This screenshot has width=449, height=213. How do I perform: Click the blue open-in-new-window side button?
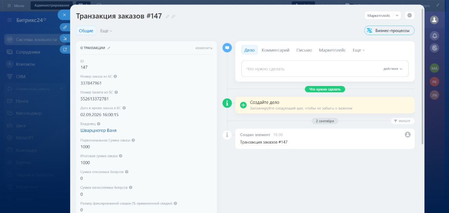point(65,49)
